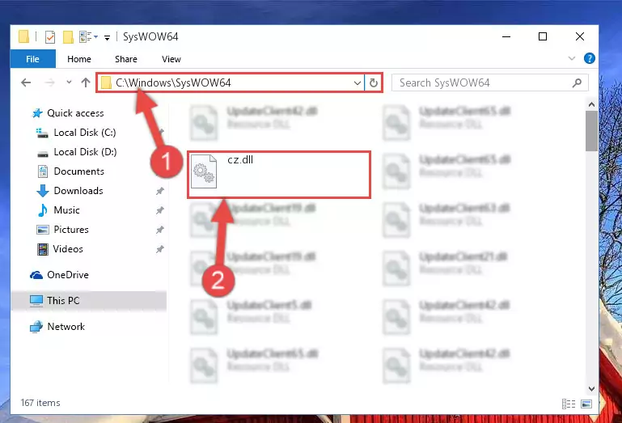Switch to the Home ribbon tab
This screenshot has width=622, height=423.
79,59
